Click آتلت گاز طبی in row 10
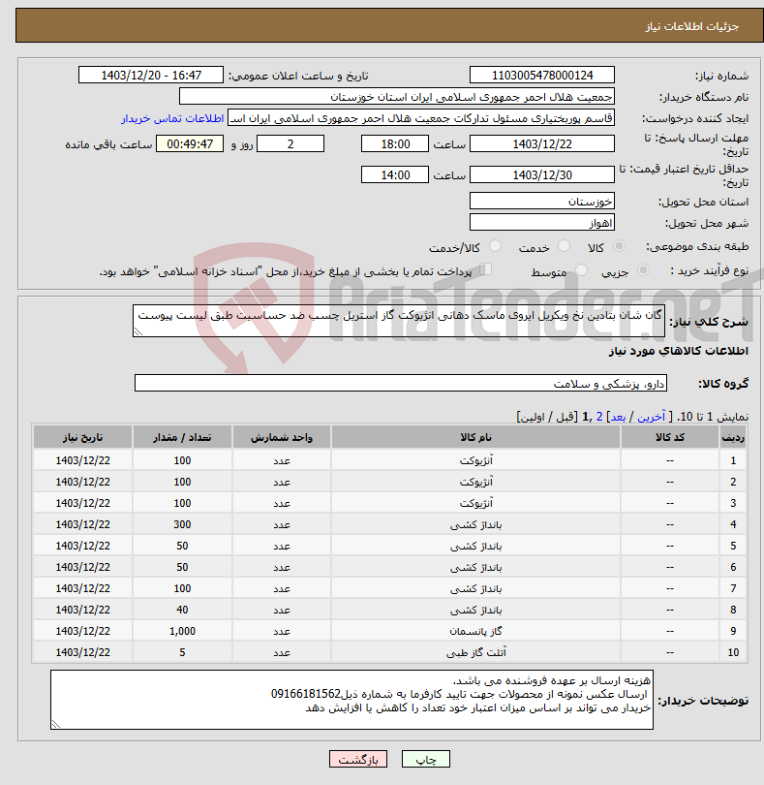The image size is (764, 785). click(x=475, y=653)
